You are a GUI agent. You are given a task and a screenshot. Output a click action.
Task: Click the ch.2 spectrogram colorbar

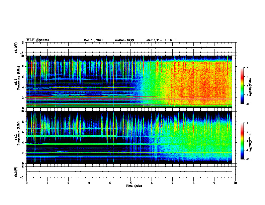[242, 141]
